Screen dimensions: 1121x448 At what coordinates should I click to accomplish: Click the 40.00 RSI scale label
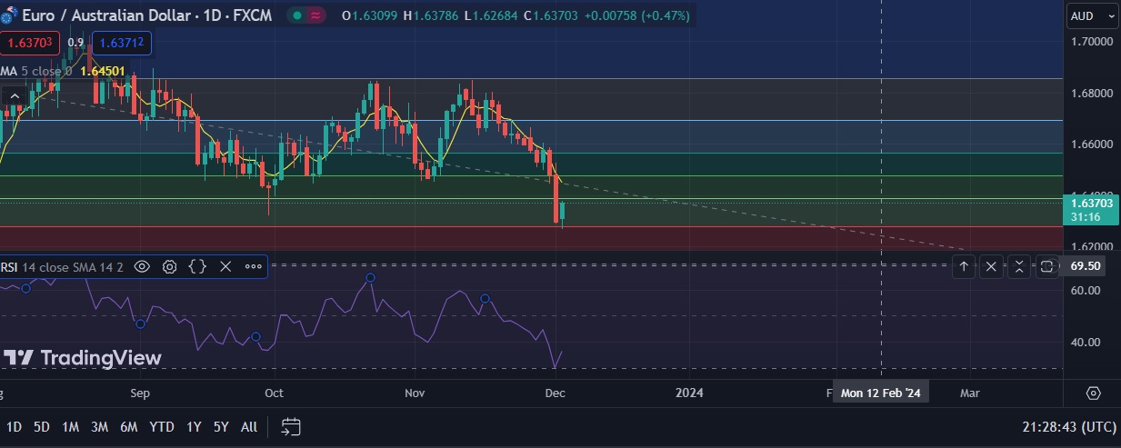(x=1086, y=343)
